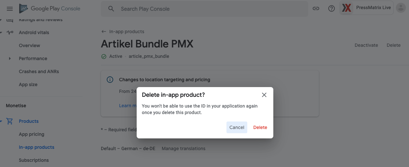Close the delete dialog with X
The image size is (409, 167).
pyautogui.click(x=264, y=95)
